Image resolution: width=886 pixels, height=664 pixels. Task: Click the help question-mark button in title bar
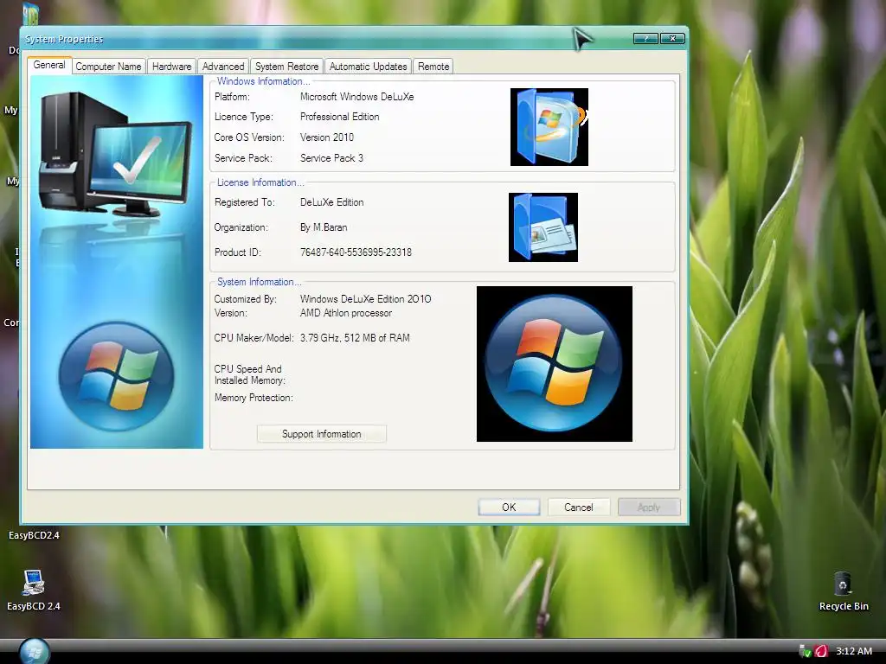tap(645, 38)
